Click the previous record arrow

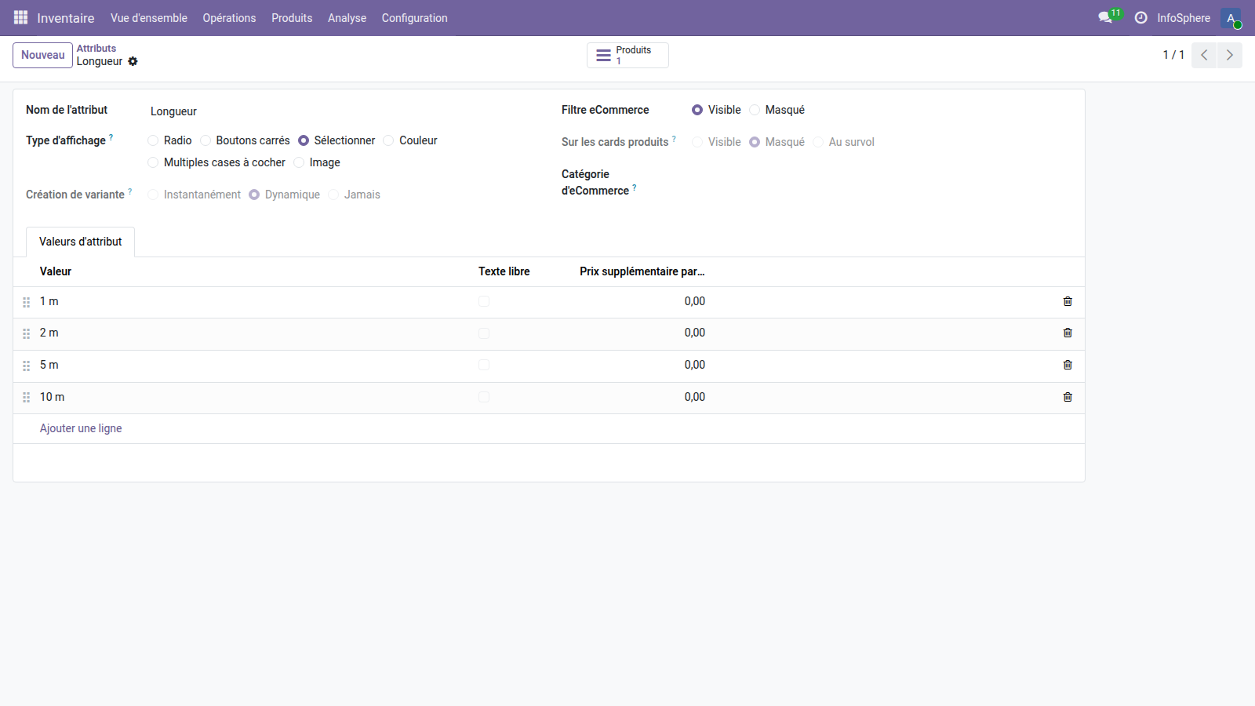tap(1203, 55)
